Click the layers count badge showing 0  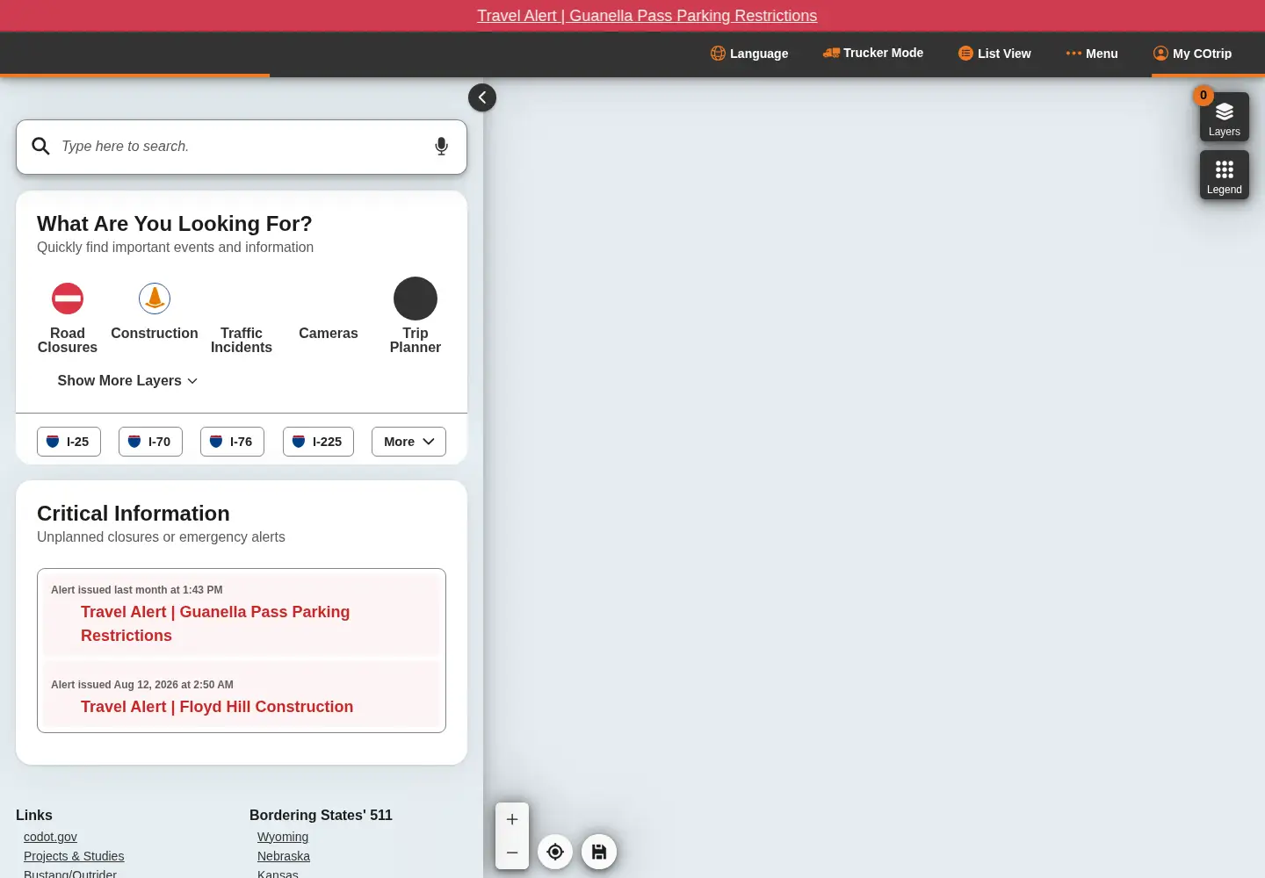[1204, 96]
